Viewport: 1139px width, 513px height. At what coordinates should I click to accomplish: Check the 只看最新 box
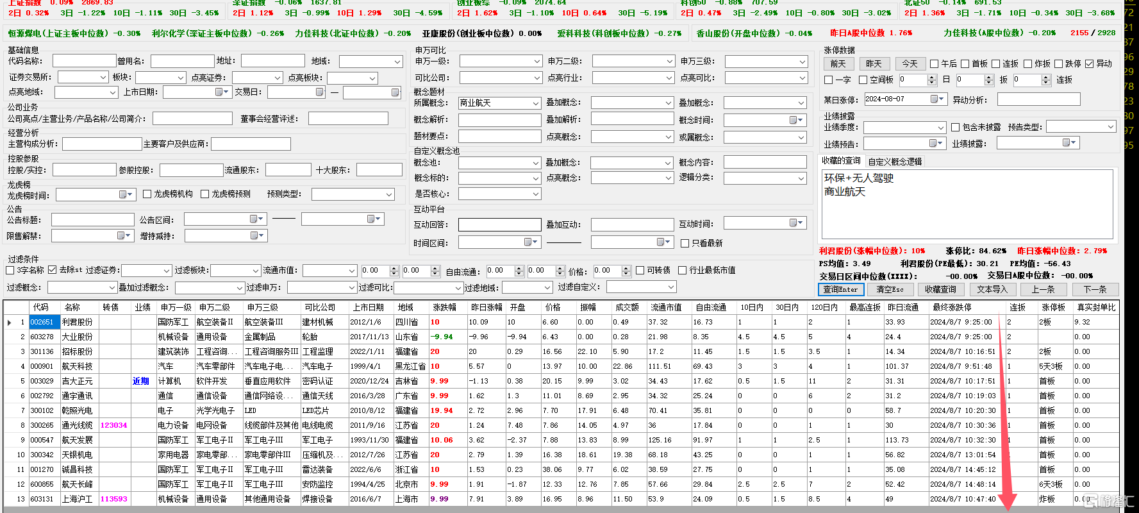click(685, 243)
